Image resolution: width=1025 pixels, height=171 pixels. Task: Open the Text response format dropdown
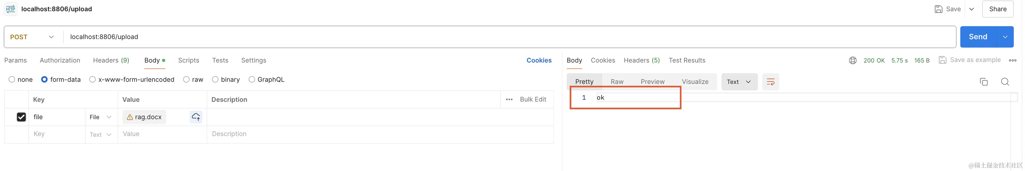[739, 82]
